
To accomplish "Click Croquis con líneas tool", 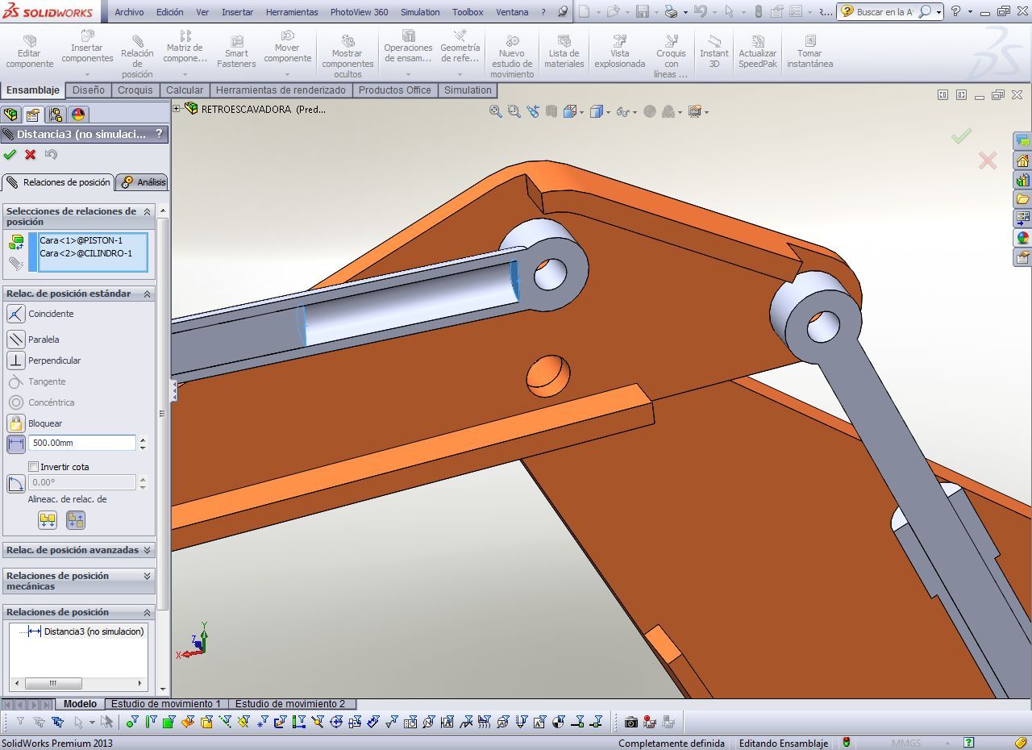I will [x=671, y=56].
